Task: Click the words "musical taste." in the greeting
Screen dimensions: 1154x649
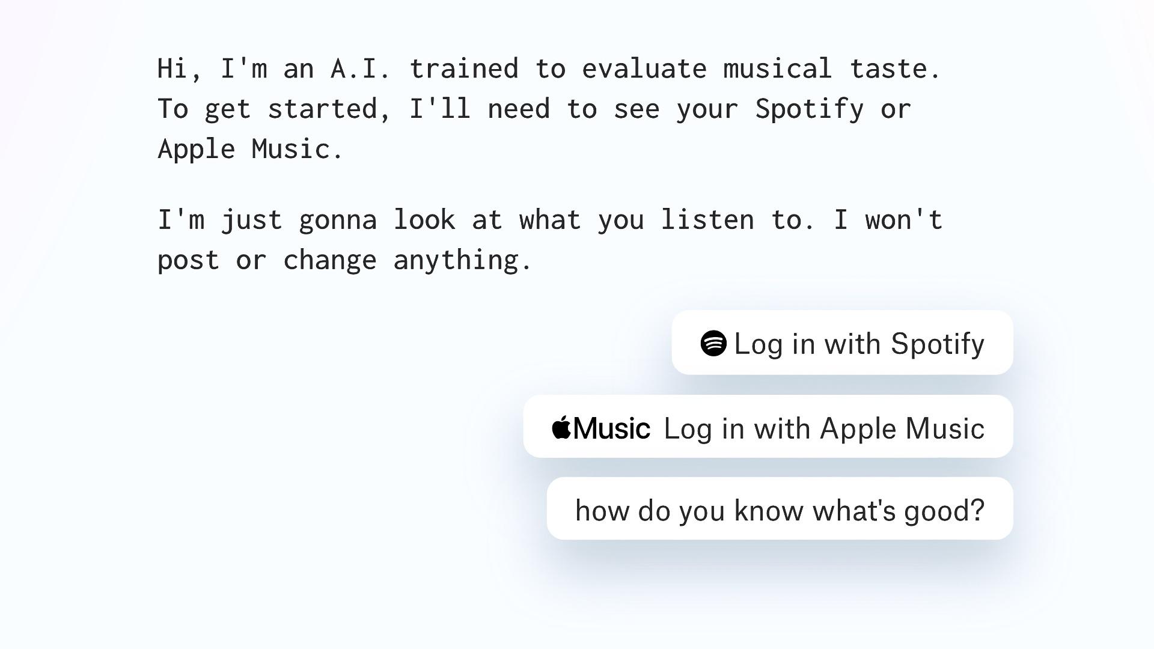Action: pos(832,69)
